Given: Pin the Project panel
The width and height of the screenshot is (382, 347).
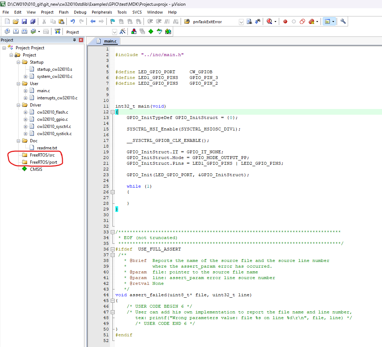Looking at the screenshot, I should pyautogui.click(x=75, y=40).
